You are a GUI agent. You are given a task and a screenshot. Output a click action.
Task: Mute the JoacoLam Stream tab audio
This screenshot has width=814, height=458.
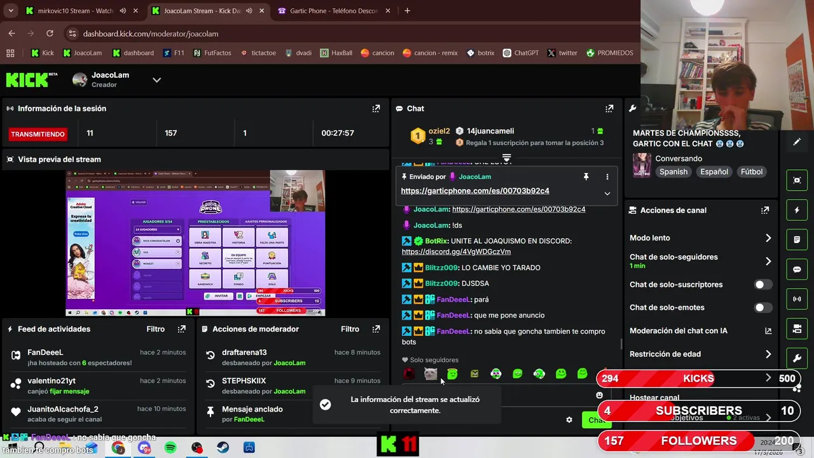249,11
